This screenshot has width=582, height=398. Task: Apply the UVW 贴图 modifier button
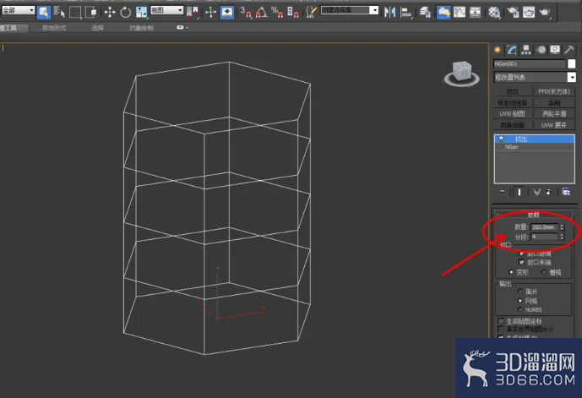coord(513,113)
